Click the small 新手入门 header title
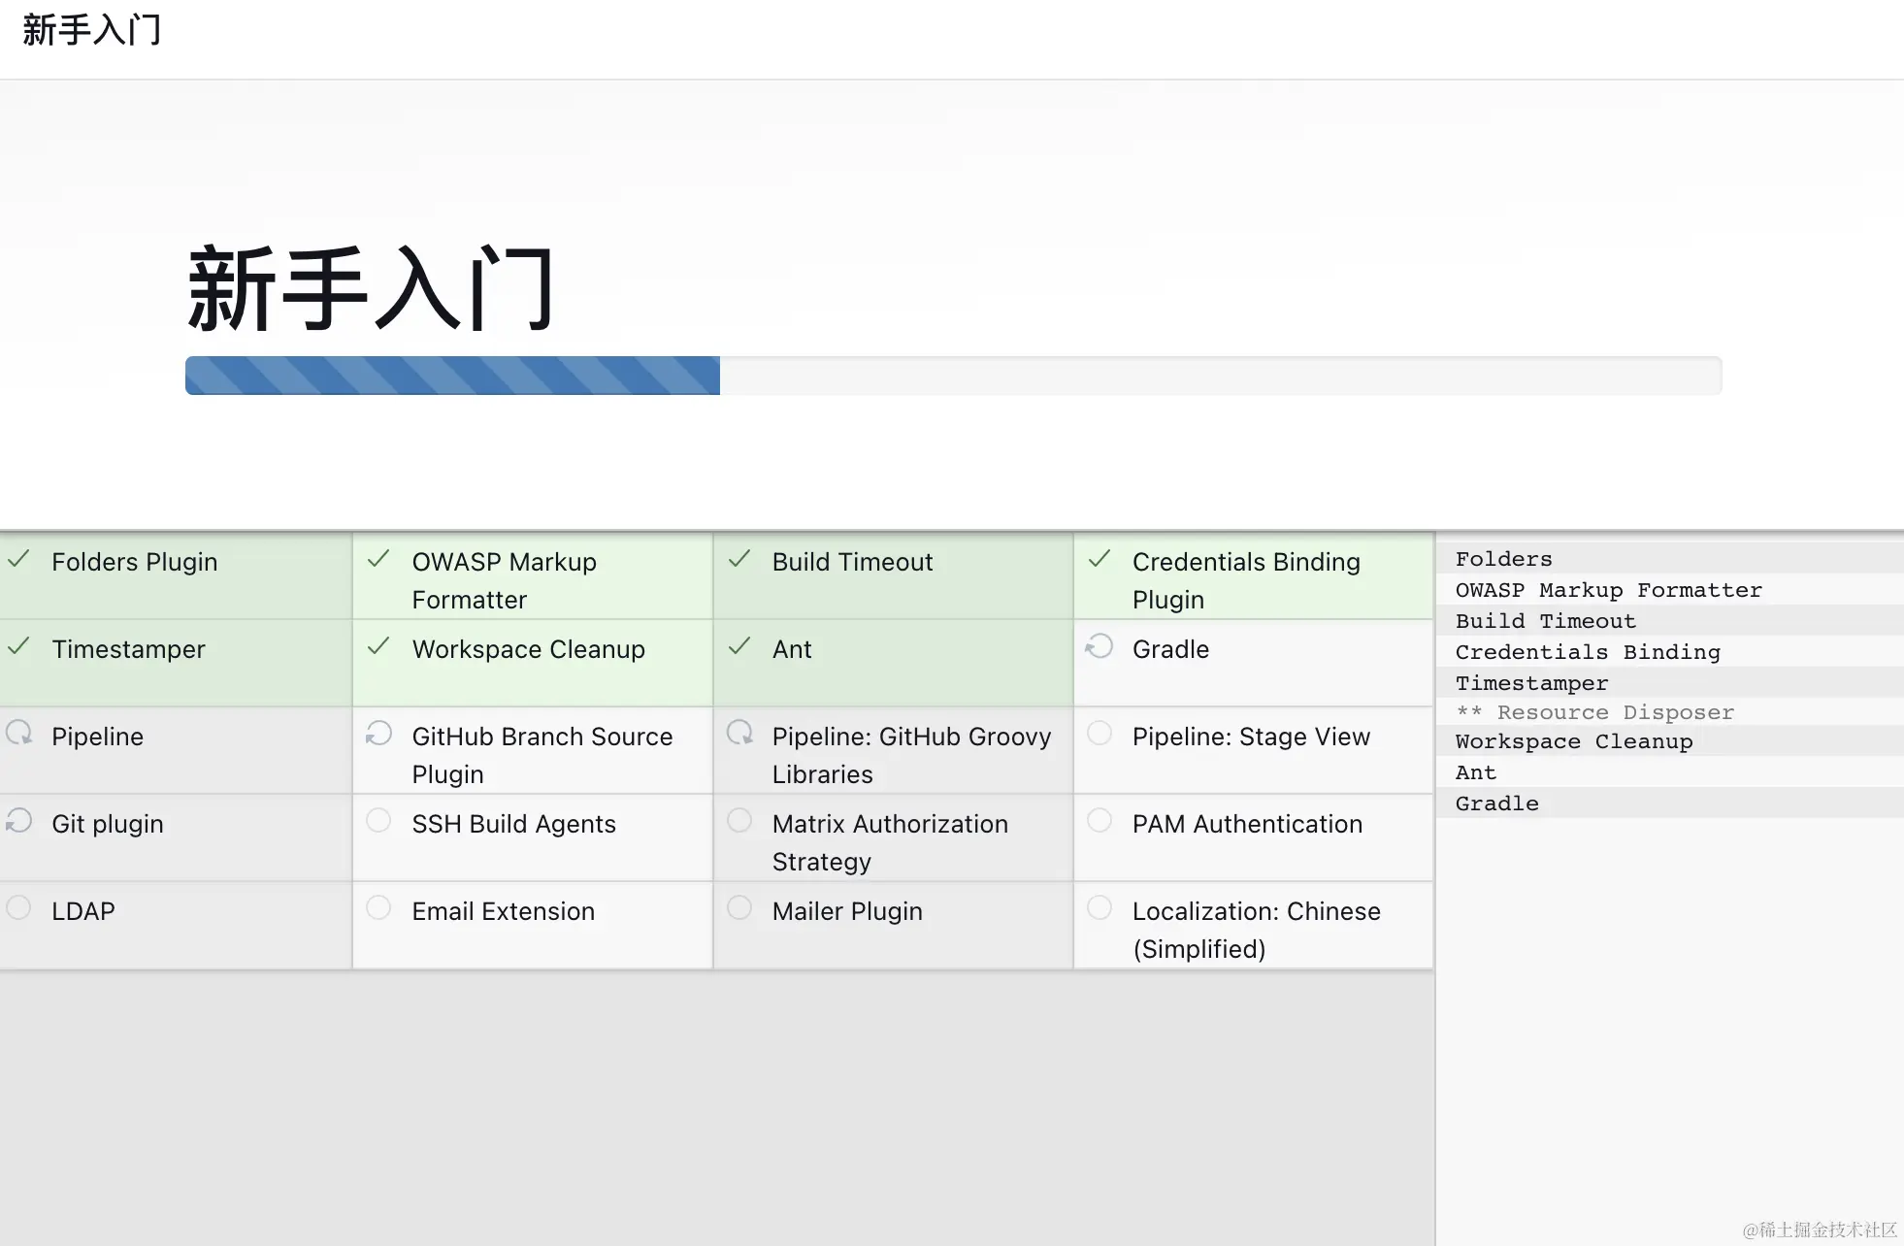1904x1246 pixels. 91,30
